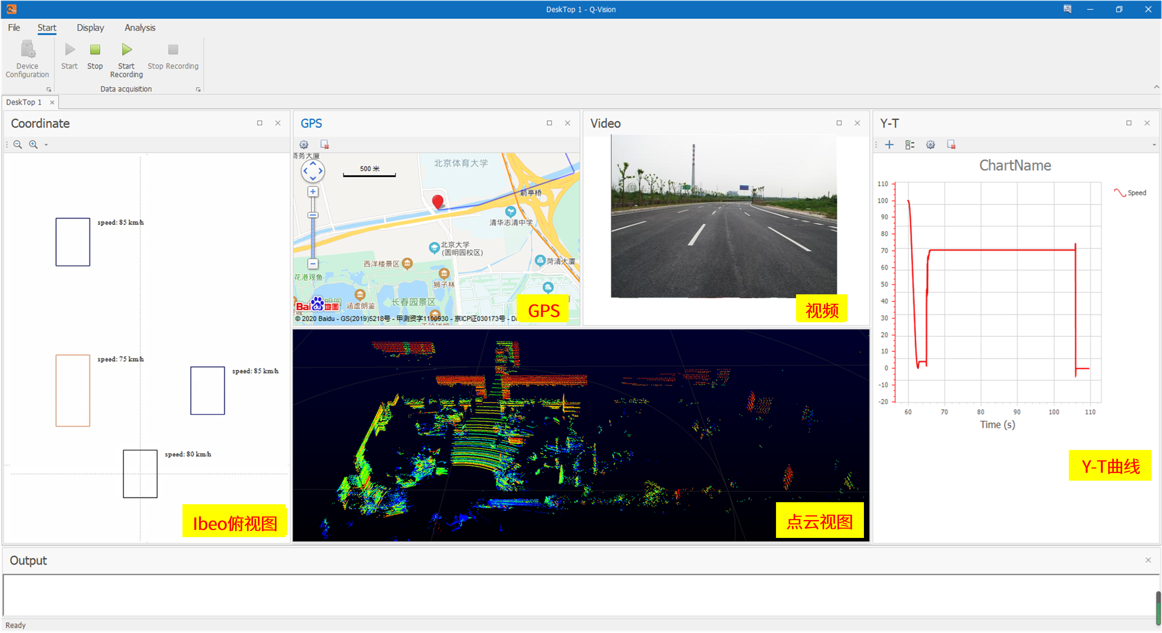The width and height of the screenshot is (1162, 633).
Task: Click map zoom in plus button
Action: pos(313,192)
